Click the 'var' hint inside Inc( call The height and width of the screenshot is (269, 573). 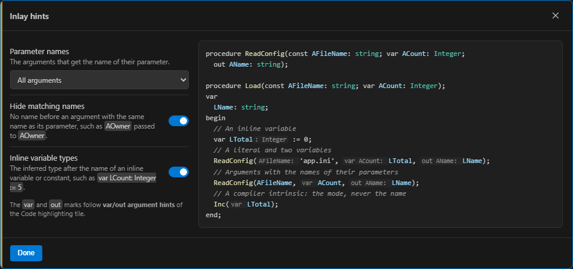tap(236, 204)
